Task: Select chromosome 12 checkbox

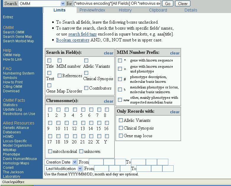Action: [75, 123]
